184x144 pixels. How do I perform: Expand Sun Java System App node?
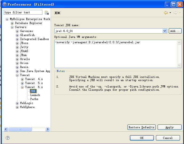(x=17, y=71)
